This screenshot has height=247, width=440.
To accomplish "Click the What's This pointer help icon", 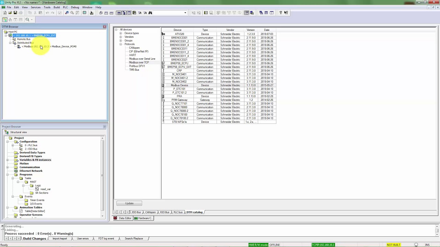I will (286, 13).
